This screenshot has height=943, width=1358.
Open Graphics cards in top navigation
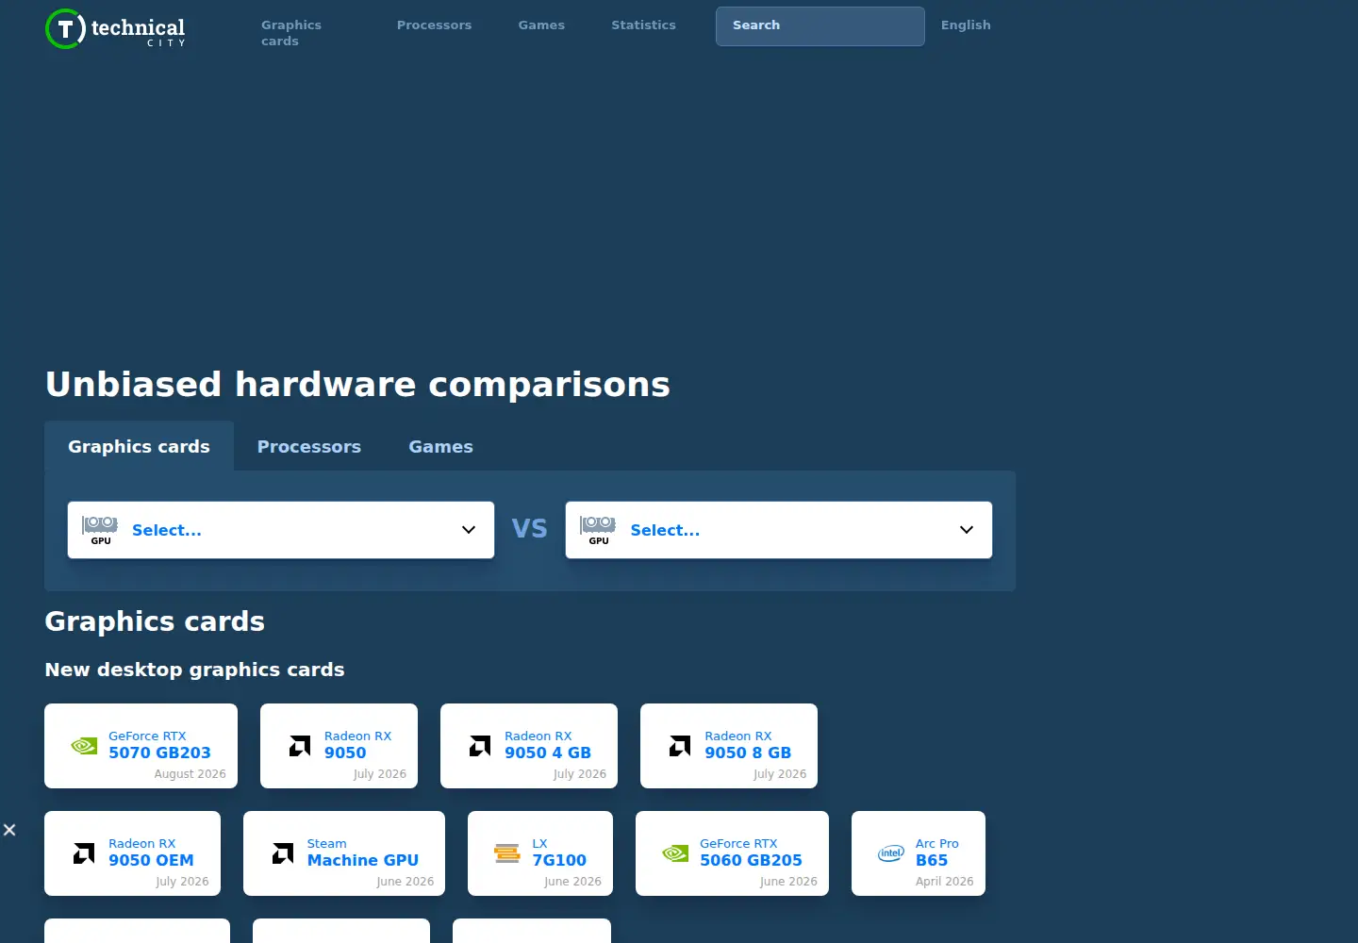point(291,33)
